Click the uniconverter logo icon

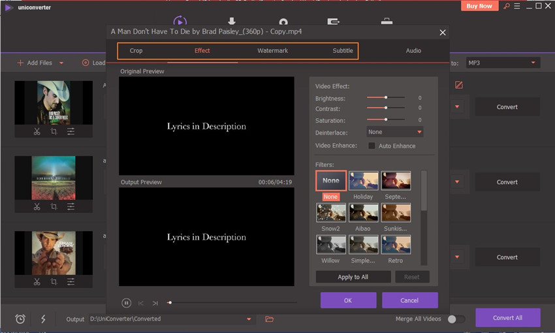point(8,7)
